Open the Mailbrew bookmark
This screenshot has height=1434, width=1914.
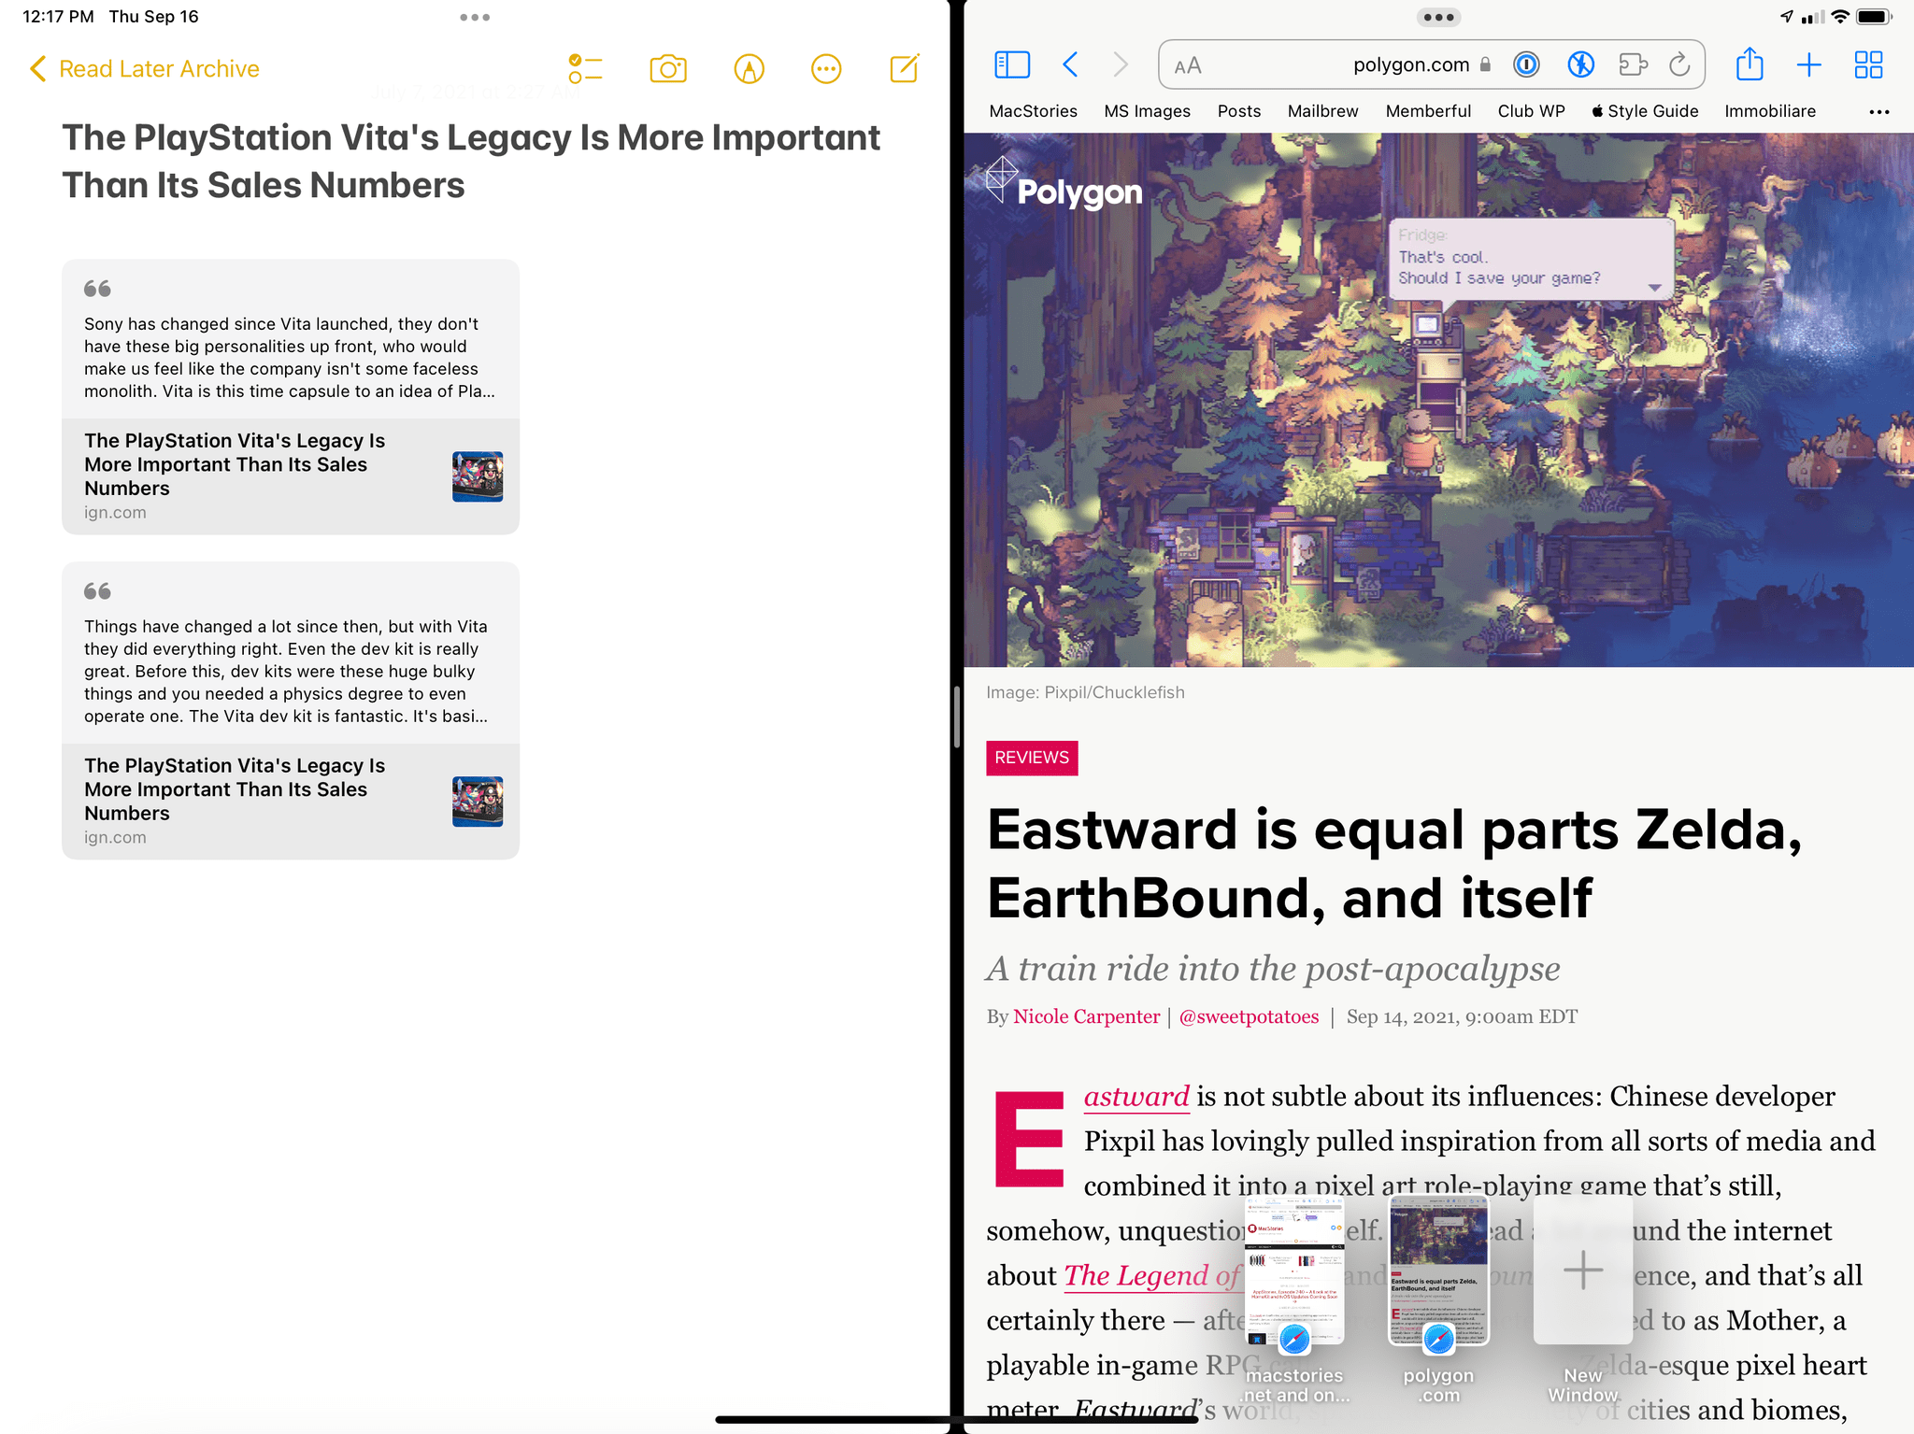[x=1322, y=111]
